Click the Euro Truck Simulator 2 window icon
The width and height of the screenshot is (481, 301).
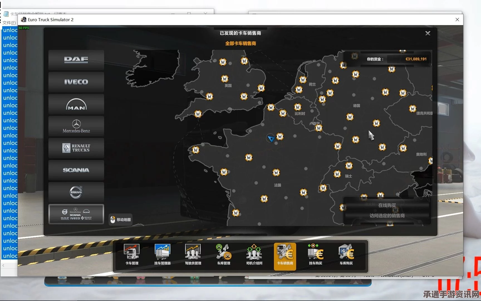(24, 20)
